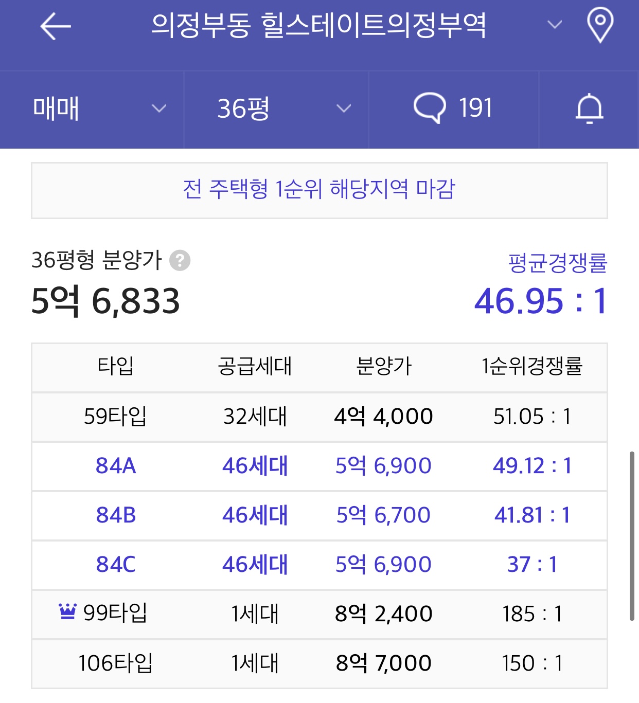Tap 1세대 in the 99타입 row
Screen dimensions: 639x703
point(255,614)
